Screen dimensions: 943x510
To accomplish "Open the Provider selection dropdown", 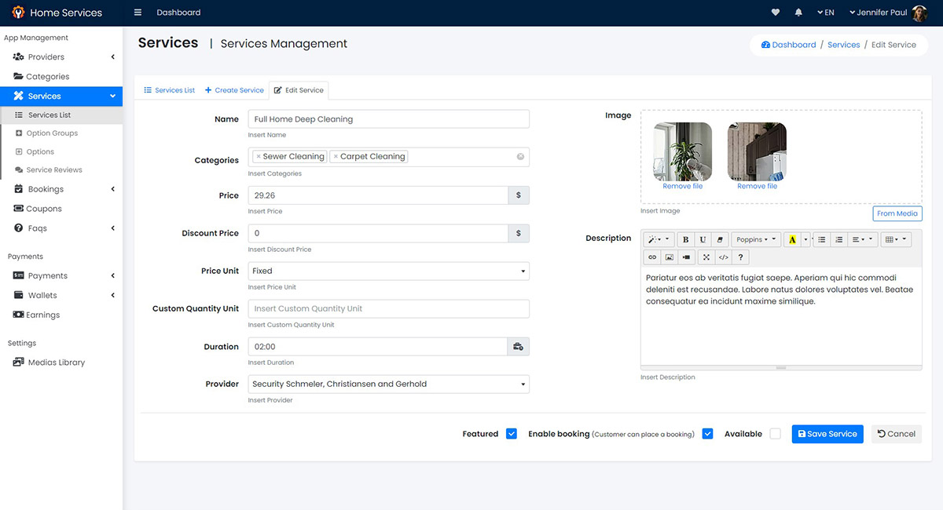I will pos(388,384).
